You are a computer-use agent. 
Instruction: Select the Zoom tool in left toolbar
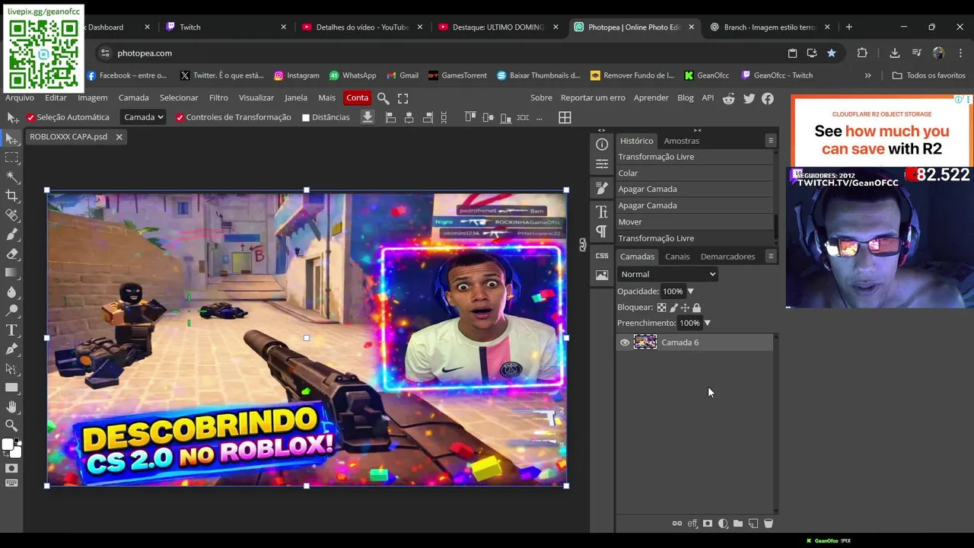click(11, 425)
